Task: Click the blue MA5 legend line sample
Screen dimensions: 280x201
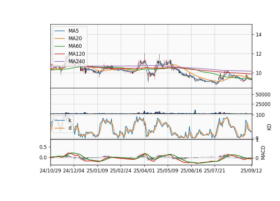Action: tap(60, 31)
